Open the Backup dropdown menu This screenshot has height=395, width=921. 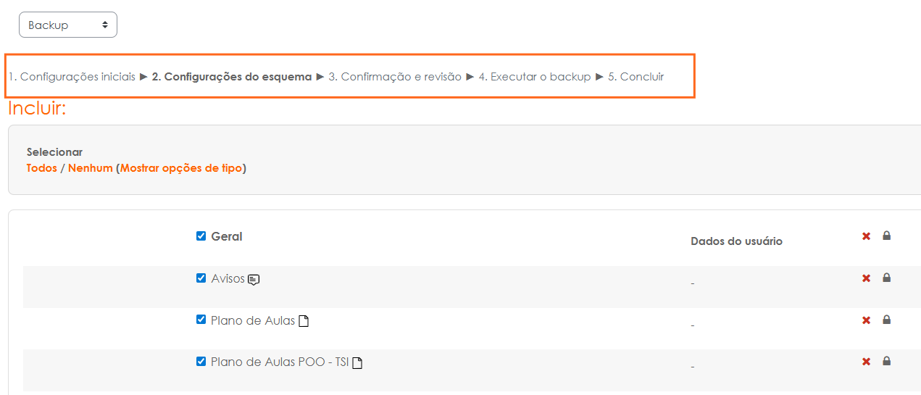click(x=68, y=25)
